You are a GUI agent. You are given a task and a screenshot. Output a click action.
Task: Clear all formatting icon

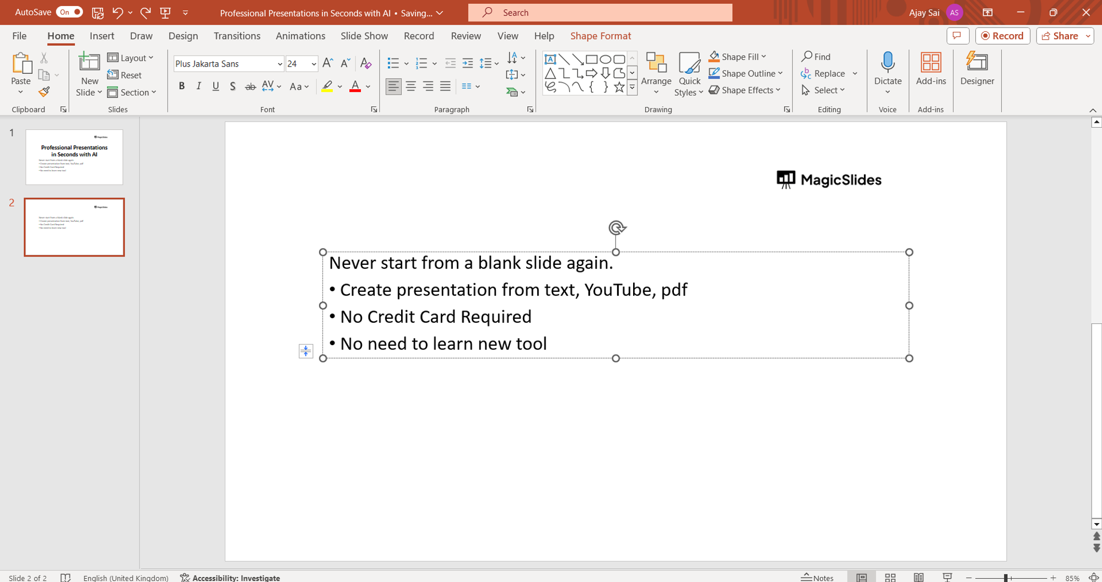pos(365,63)
